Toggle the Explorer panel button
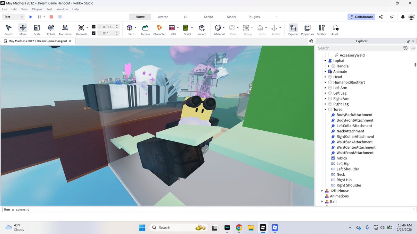Screen dimensions: 417x234 click(293, 30)
